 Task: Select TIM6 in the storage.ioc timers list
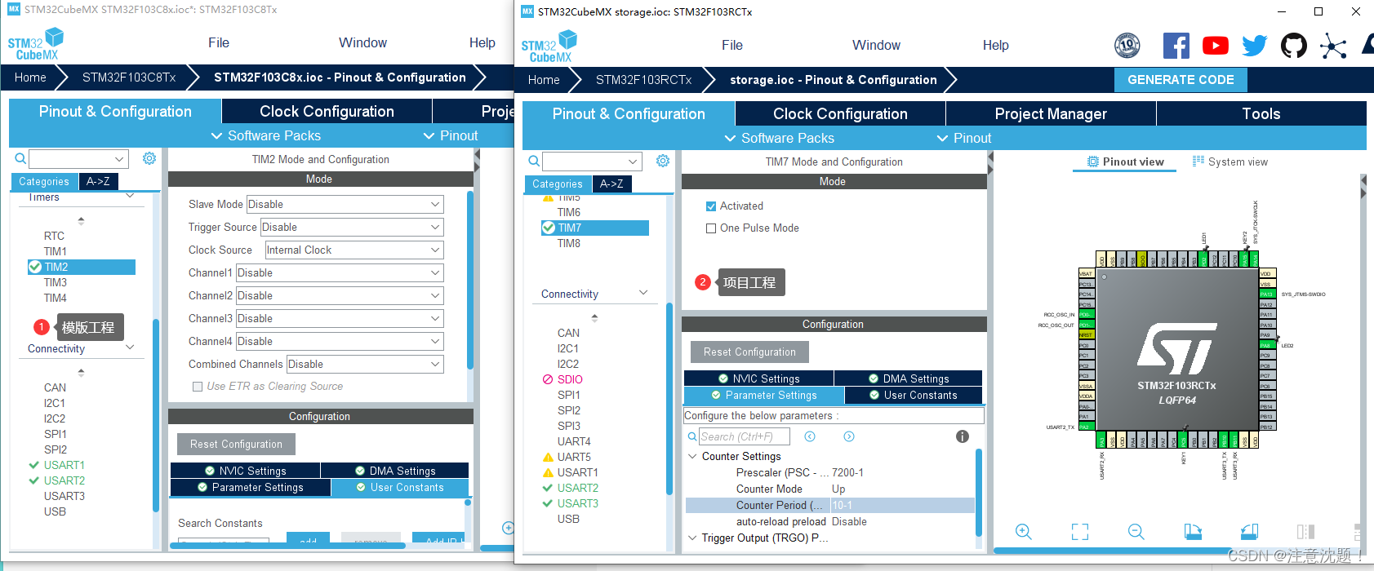[x=569, y=212]
